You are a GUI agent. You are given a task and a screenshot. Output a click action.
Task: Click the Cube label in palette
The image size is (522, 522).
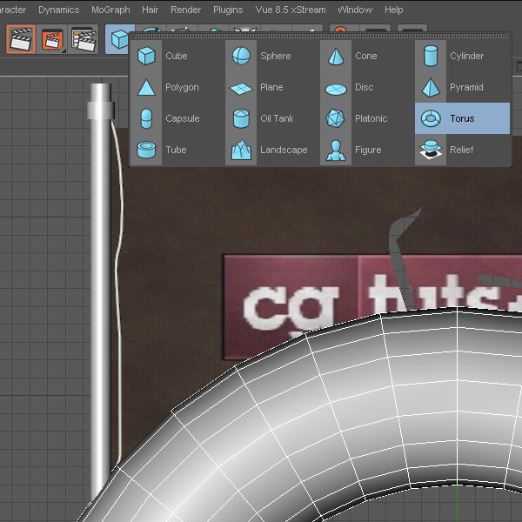pyautogui.click(x=177, y=56)
